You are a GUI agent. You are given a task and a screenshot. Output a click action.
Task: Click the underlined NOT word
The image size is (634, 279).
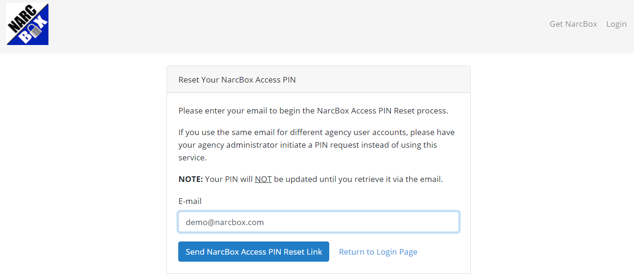pyautogui.click(x=263, y=179)
